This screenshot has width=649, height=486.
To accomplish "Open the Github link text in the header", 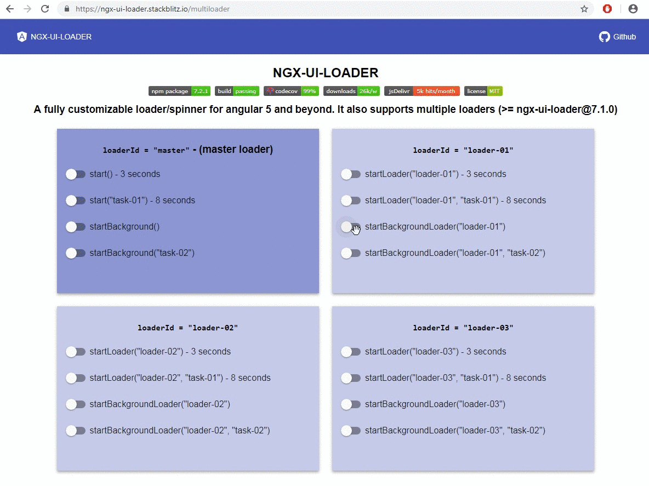I will pyautogui.click(x=624, y=37).
